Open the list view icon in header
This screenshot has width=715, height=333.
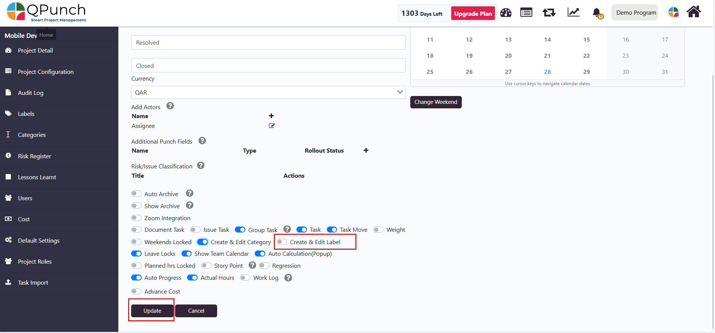[526, 13]
